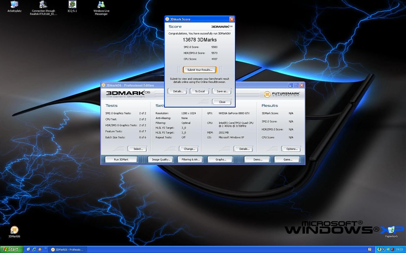This screenshot has height=253, width=406.
Task: Click the CPU Score value 4937
Action: pos(214,59)
